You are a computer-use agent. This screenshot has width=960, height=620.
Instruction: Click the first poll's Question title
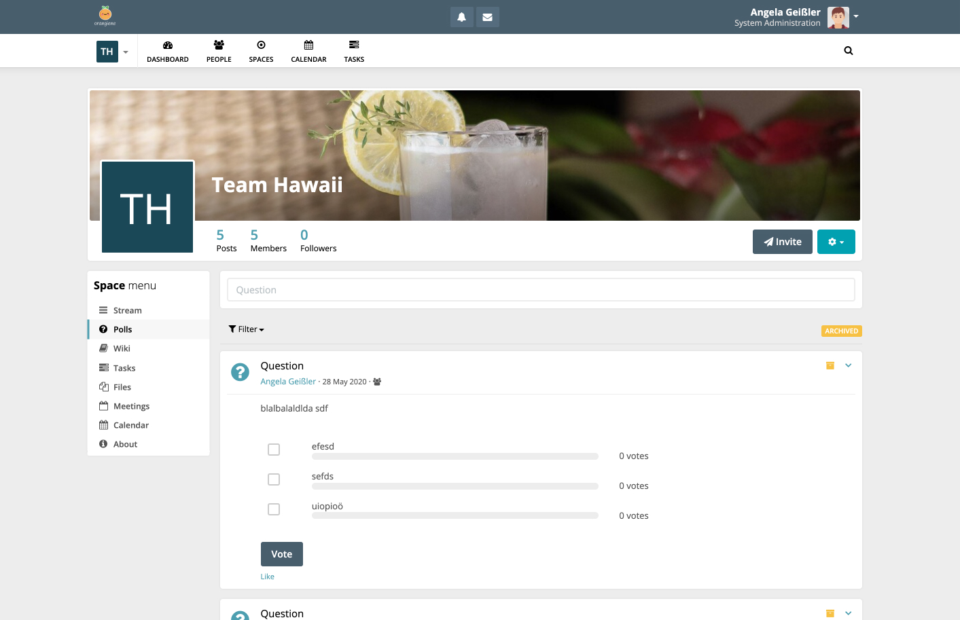coord(282,366)
